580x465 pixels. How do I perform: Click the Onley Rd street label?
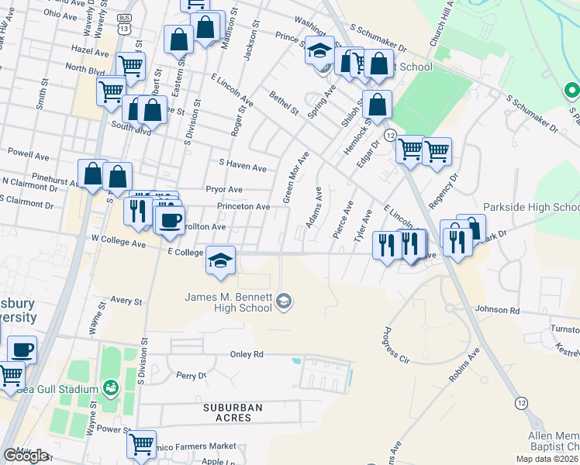(x=247, y=354)
